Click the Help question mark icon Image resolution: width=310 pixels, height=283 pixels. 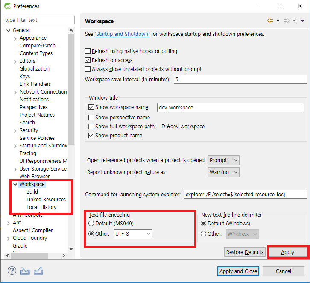[x=12, y=271]
